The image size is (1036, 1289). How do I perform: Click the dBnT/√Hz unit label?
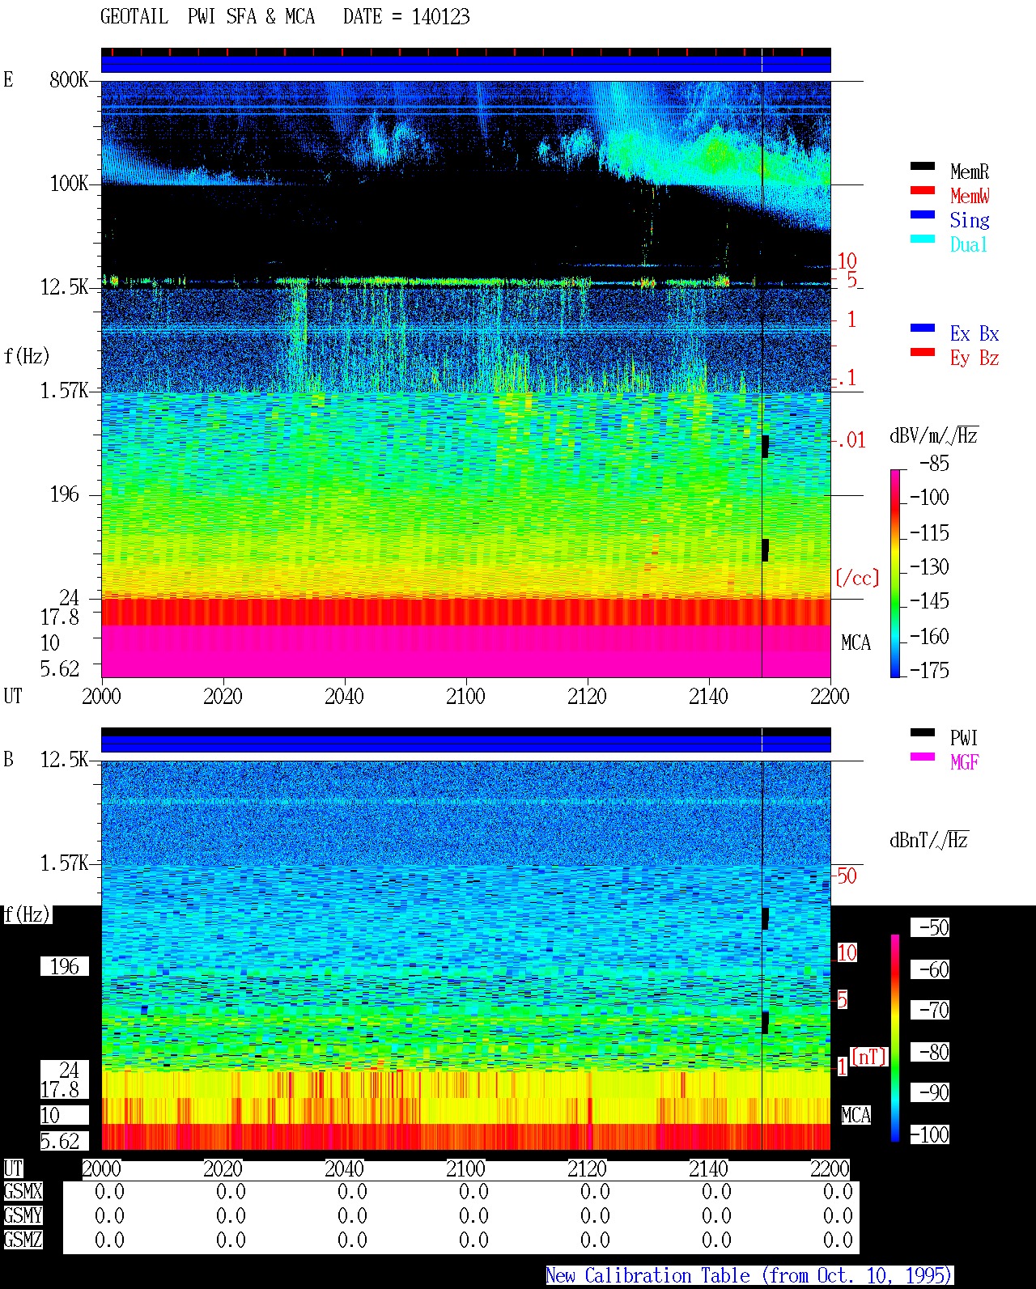[929, 840]
